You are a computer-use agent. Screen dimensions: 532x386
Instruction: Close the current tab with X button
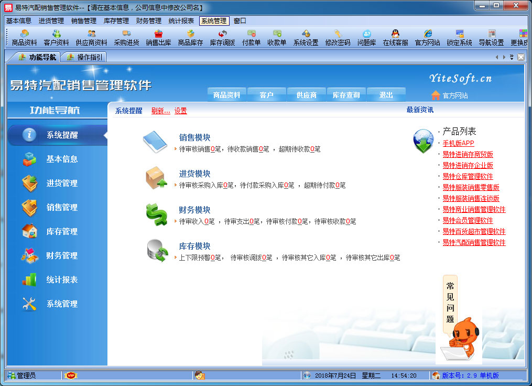[521, 57]
